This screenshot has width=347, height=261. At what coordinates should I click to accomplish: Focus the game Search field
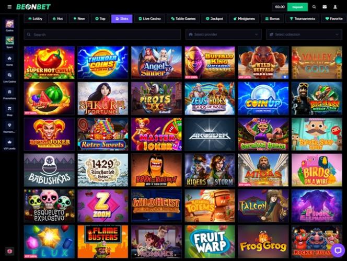coord(102,35)
